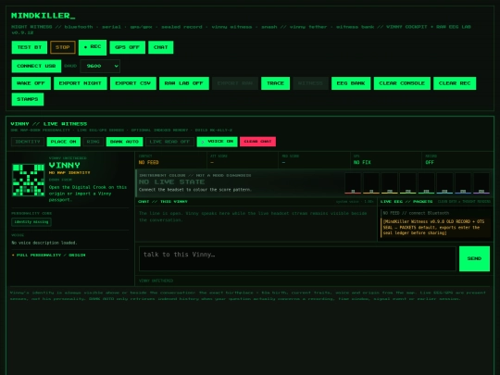The image size is (500, 375).
Task: Click the SEND button
Action: pos(474,258)
